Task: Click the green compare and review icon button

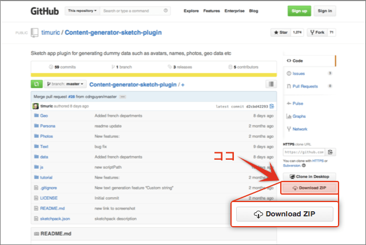Action: (37, 84)
